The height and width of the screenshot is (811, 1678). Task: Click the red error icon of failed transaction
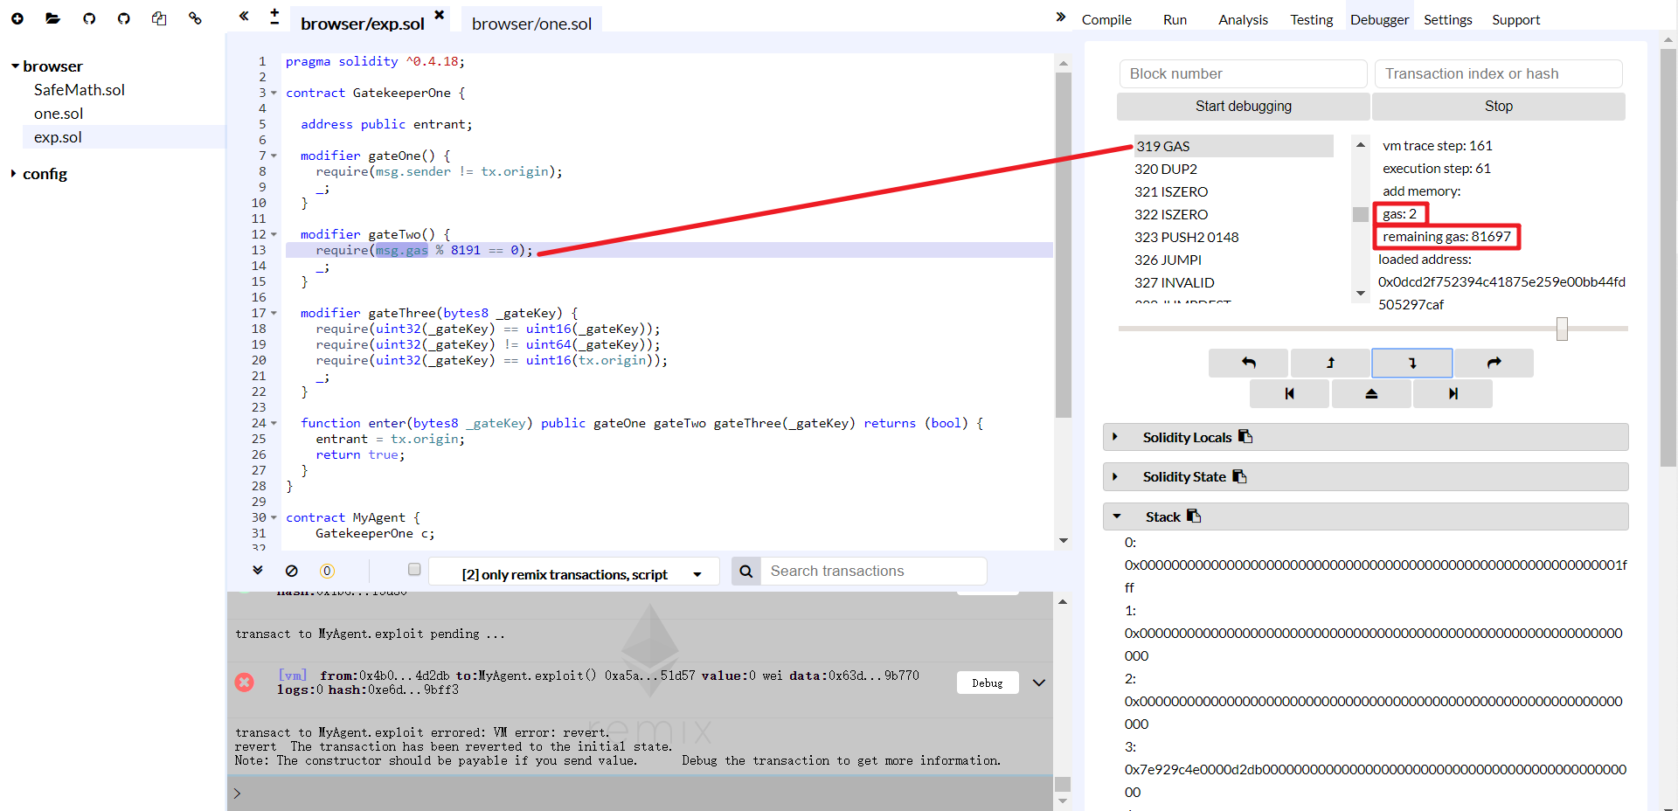(x=245, y=682)
